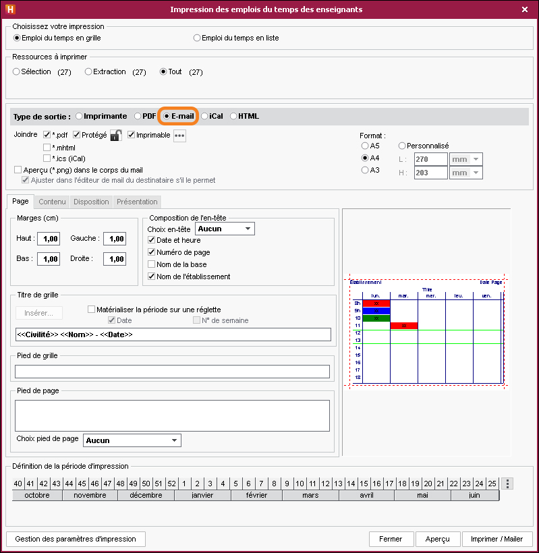The height and width of the screenshot is (553, 539).
Task: Open the mm unit dropdown for width
Action: tap(466, 159)
